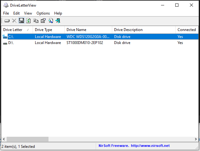Click the Change Drive Letter toolbar icon
200x151 pixels.
[x=7, y=21]
